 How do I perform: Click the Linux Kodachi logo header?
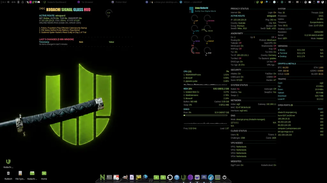(x=202, y=9)
